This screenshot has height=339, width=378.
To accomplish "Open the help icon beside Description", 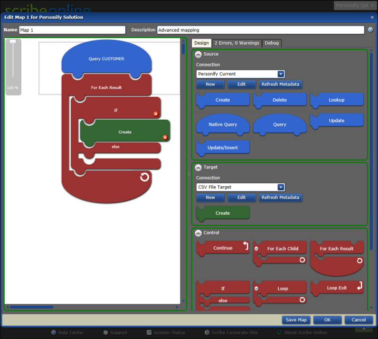I will (x=370, y=29).
